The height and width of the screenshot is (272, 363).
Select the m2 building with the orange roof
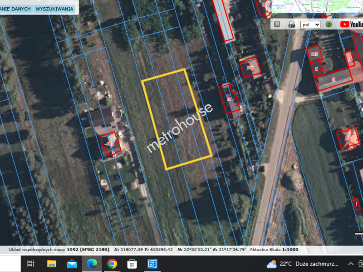pos(348,138)
